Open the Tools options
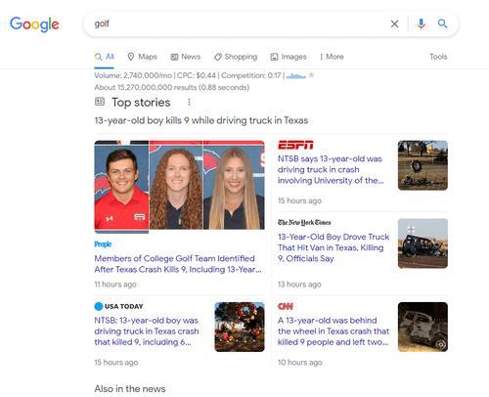The image size is (489, 397). coord(438,57)
